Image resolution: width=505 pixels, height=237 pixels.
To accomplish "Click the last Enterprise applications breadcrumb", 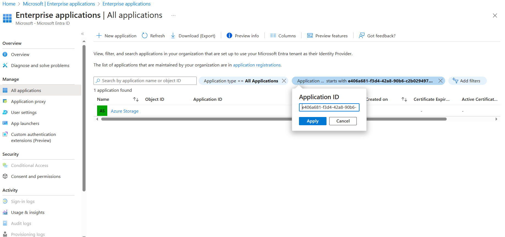I will 127,4.
